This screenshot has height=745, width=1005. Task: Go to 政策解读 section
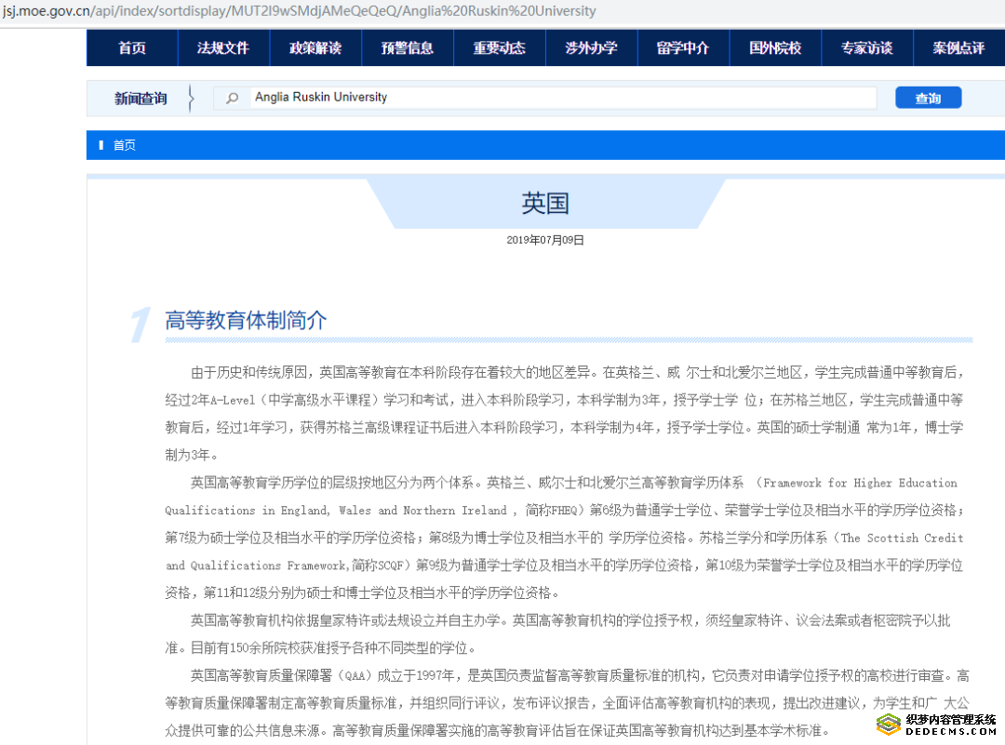click(x=315, y=48)
